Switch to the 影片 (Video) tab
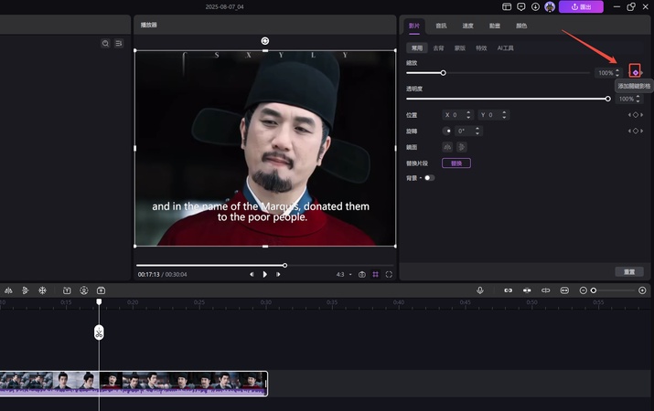This screenshot has height=411, width=654. click(414, 26)
